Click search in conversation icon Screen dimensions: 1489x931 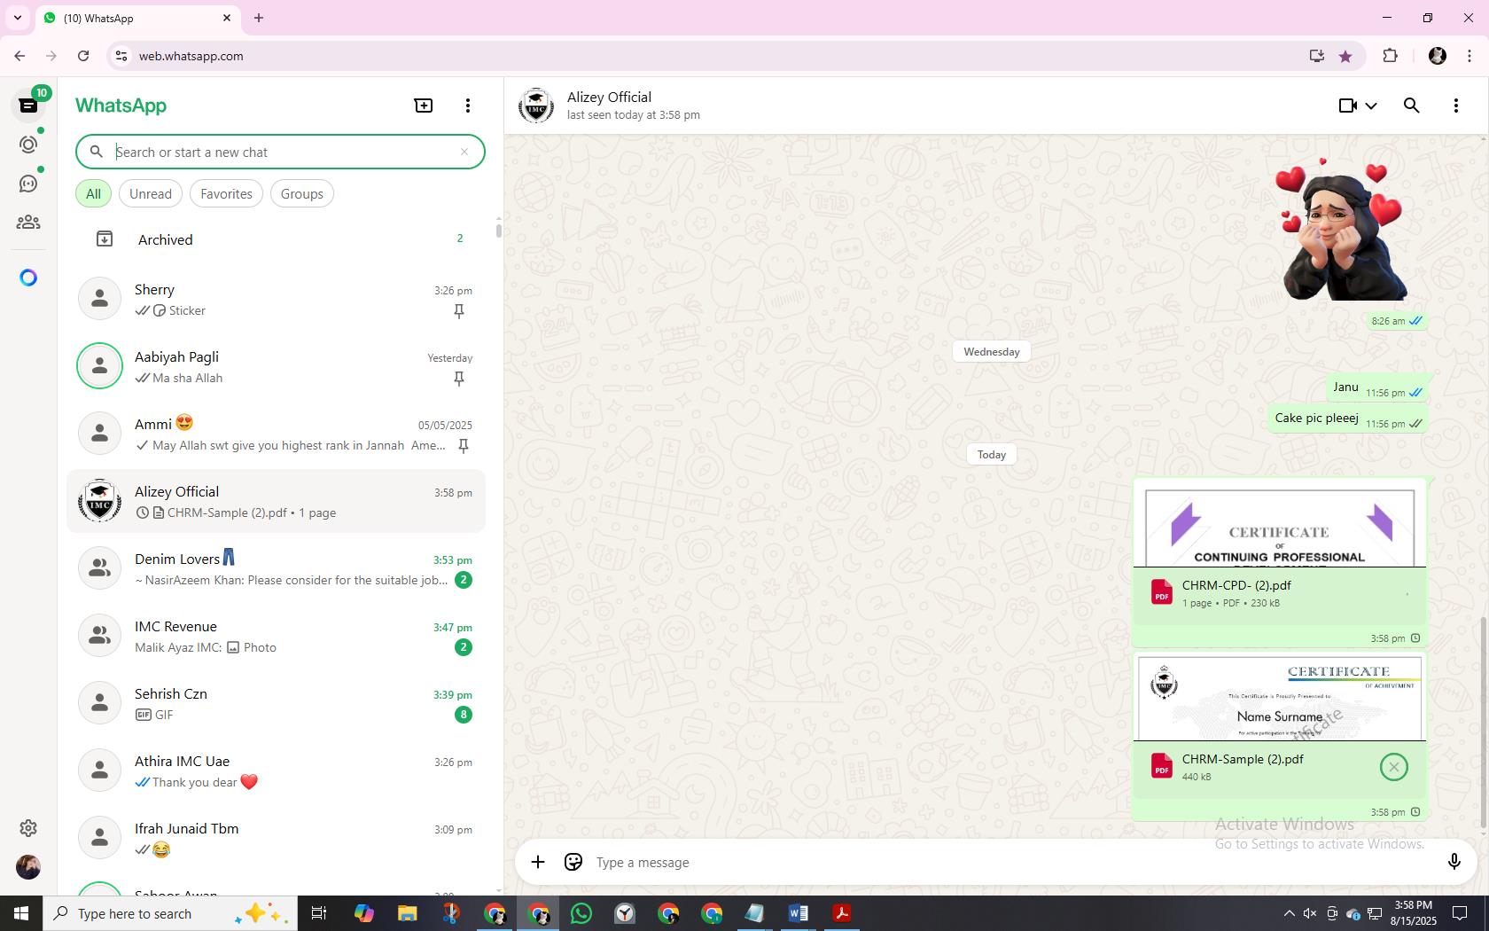(1412, 106)
